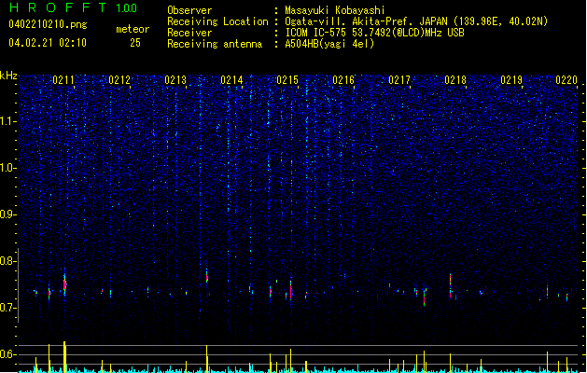Select the meteor count value 25
587x373 pixels.
point(135,43)
